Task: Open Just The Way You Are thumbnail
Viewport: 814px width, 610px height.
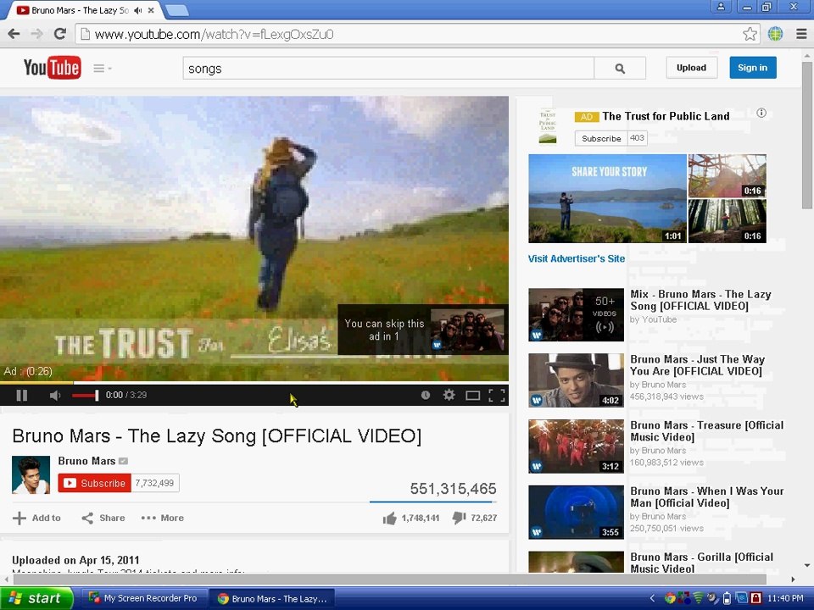Action: coord(576,380)
